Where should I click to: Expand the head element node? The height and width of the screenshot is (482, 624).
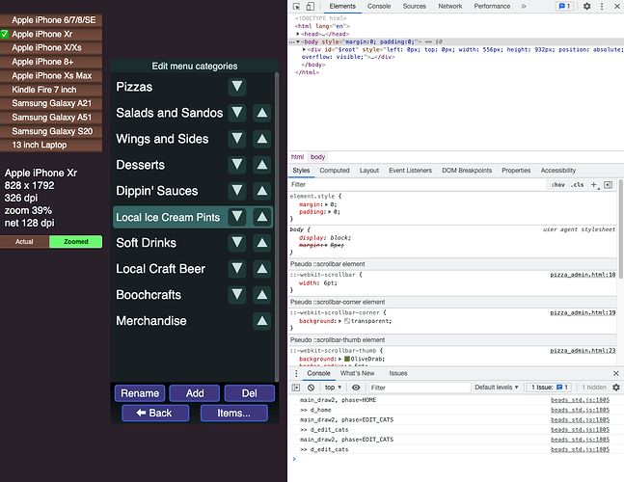pyautogui.click(x=298, y=34)
